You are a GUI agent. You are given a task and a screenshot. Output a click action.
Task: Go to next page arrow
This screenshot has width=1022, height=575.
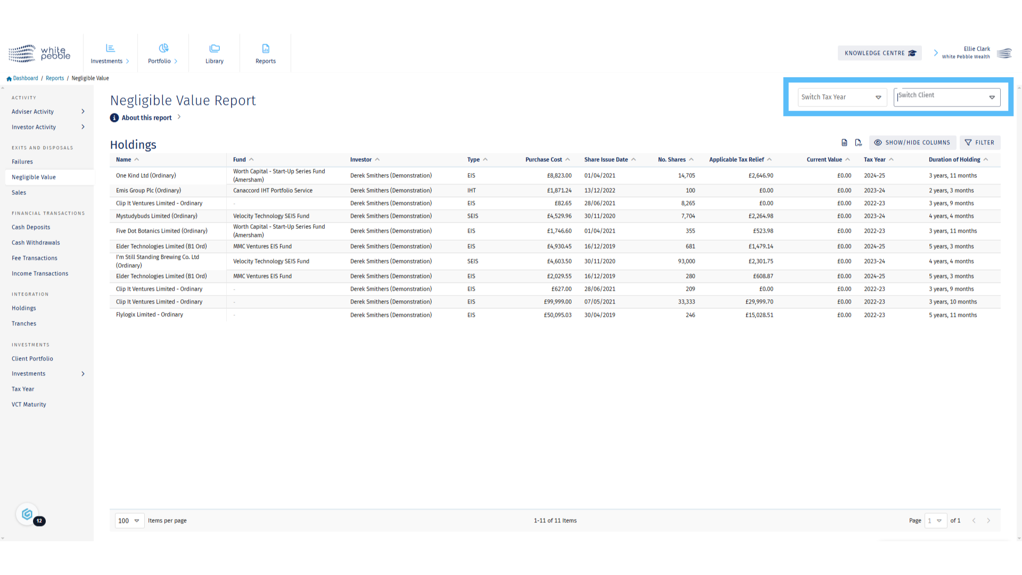(988, 521)
